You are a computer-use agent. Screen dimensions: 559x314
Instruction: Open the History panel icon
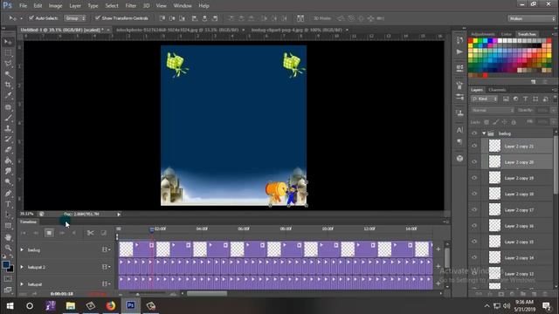(459, 40)
